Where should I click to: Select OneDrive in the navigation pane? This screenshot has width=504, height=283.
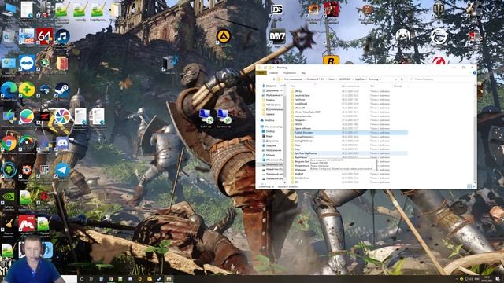269,120
